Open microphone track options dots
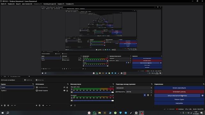 pos(72,98)
